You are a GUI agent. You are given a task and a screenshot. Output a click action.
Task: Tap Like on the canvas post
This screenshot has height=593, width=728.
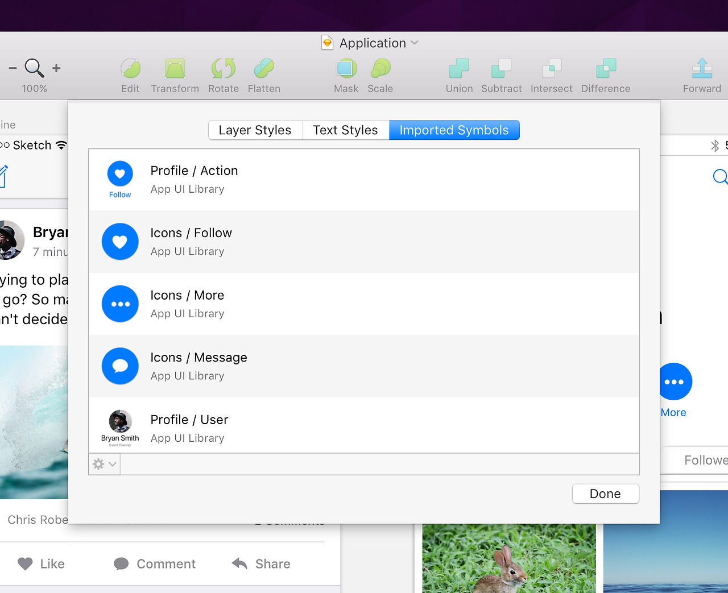tap(41, 564)
